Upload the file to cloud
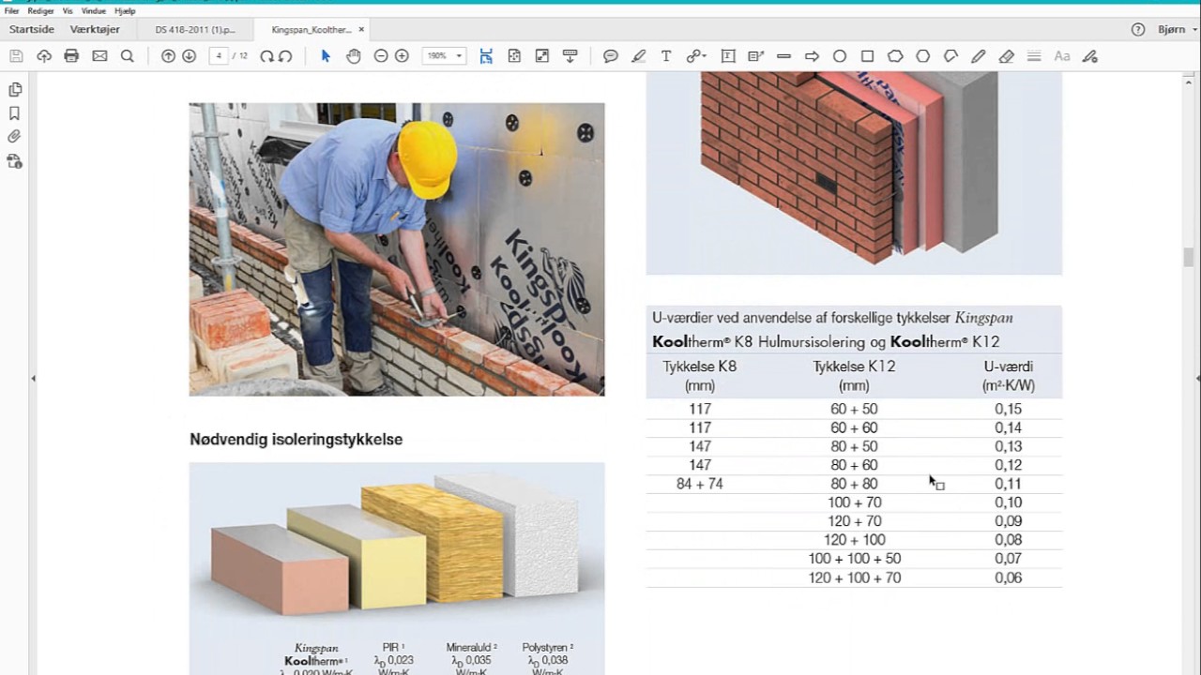 pyautogui.click(x=44, y=56)
